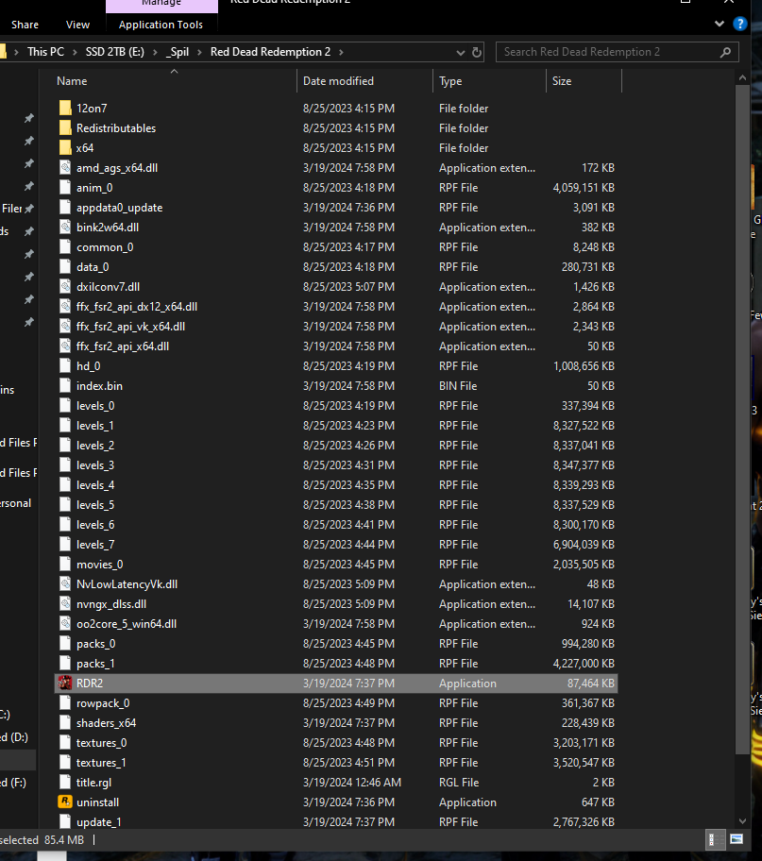762x861 pixels.
Task: Select the levels_0 file name
Action: click(x=95, y=406)
